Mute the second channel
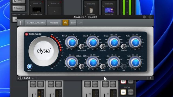This screenshot has height=97, width=173. pos(58,84)
